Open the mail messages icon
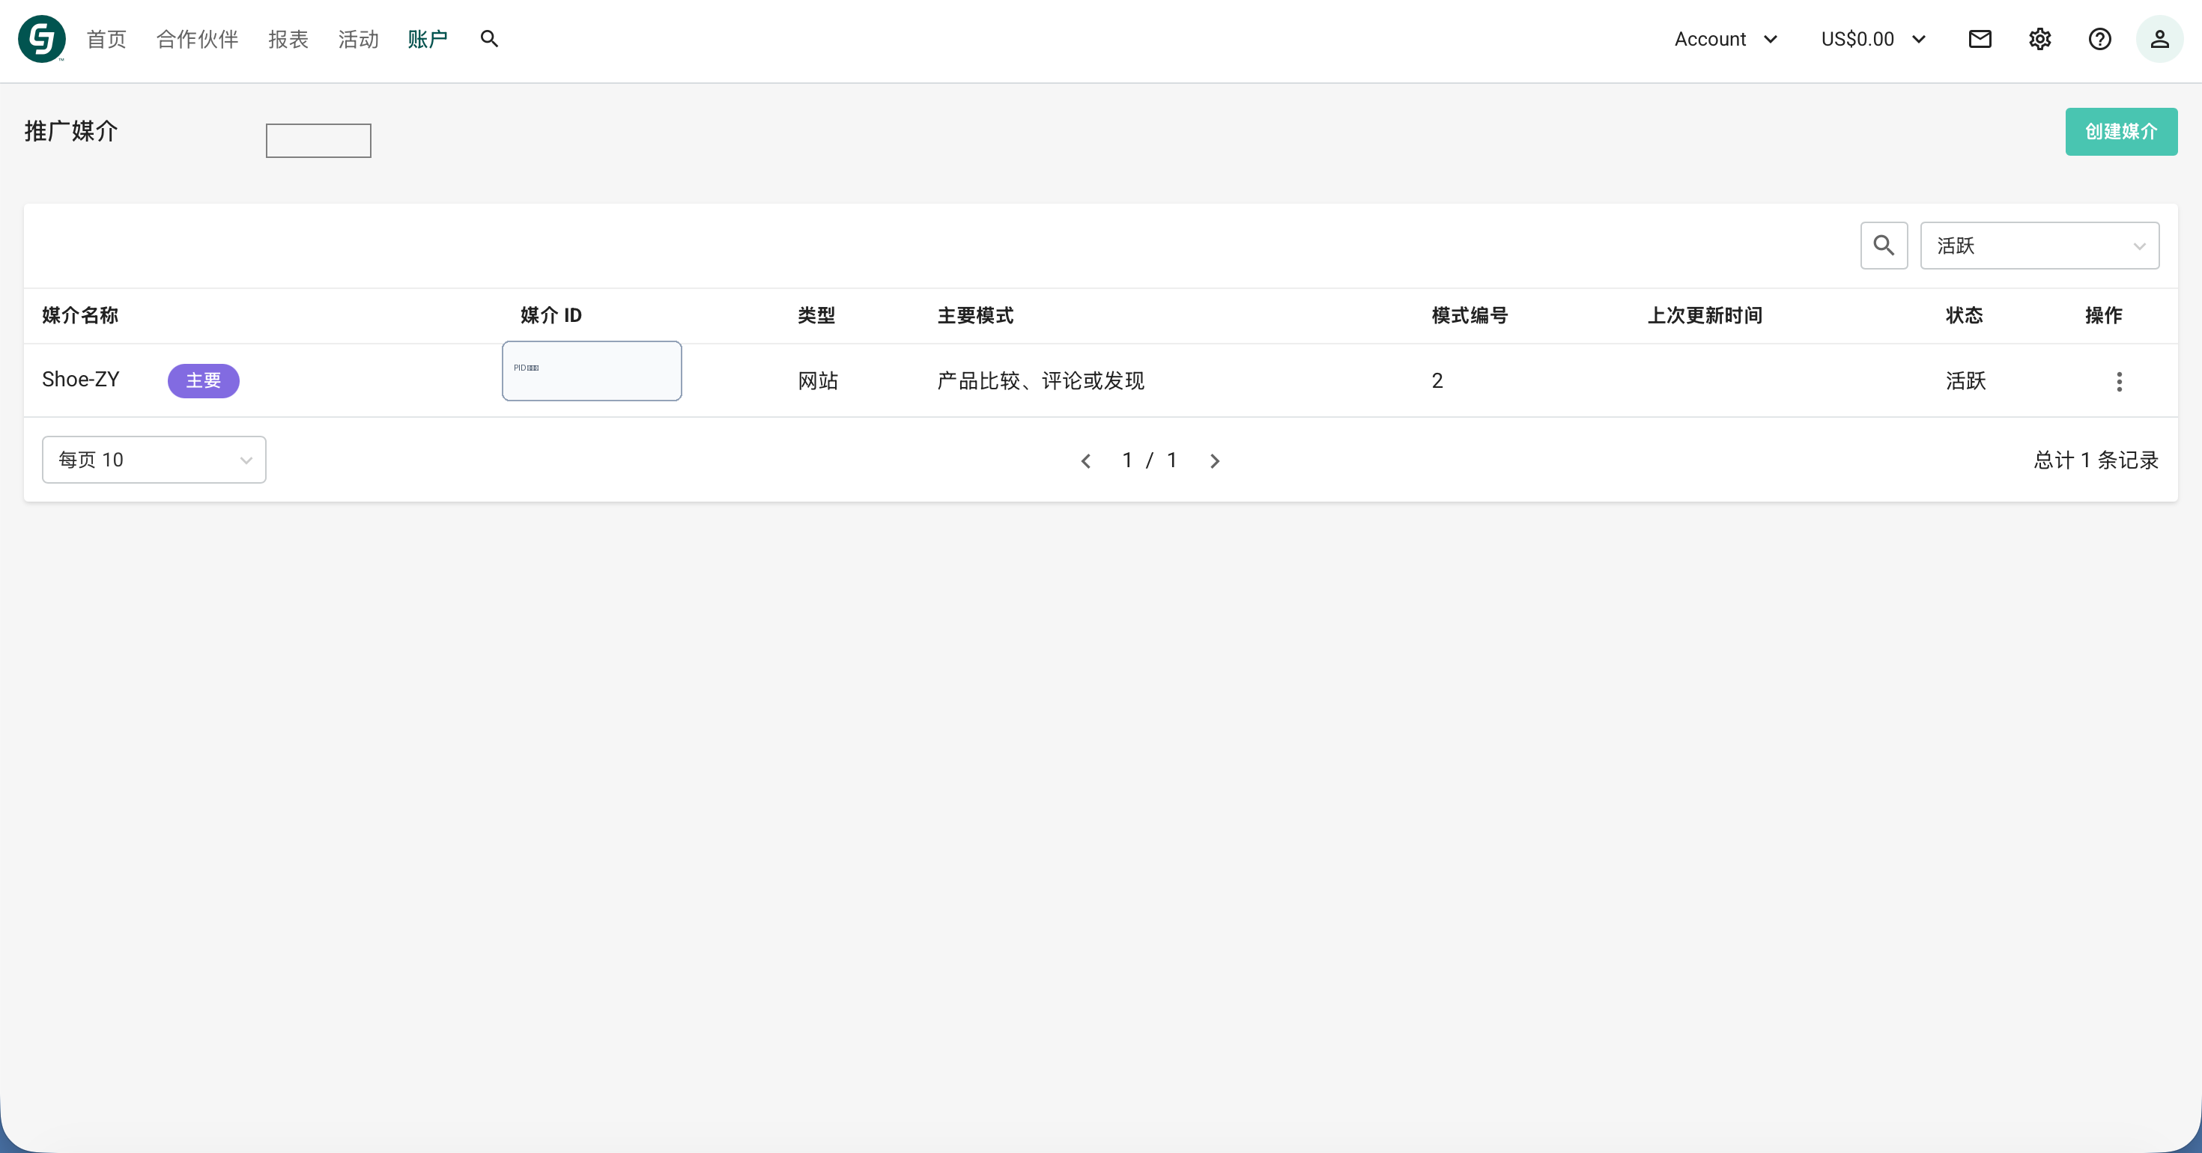Screen dimensions: 2202x1153 tap(1980, 40)
